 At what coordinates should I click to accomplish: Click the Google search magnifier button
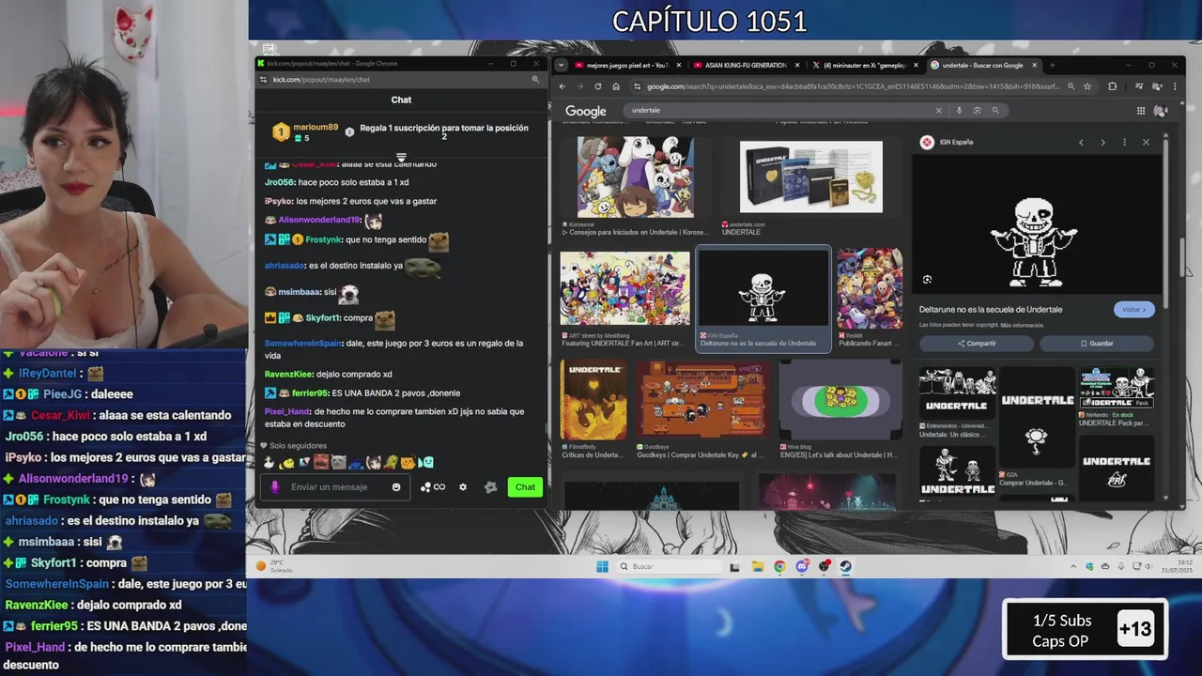[x=995, y=110]
